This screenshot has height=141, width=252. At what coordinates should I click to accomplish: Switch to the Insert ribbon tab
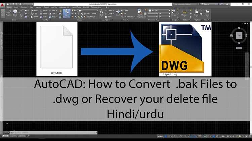[16, 7]
